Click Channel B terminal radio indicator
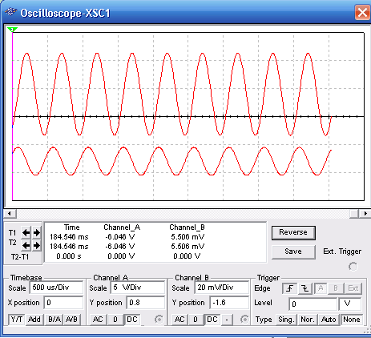371x338 pixels. pyautogui.click(x=244, y=319)
